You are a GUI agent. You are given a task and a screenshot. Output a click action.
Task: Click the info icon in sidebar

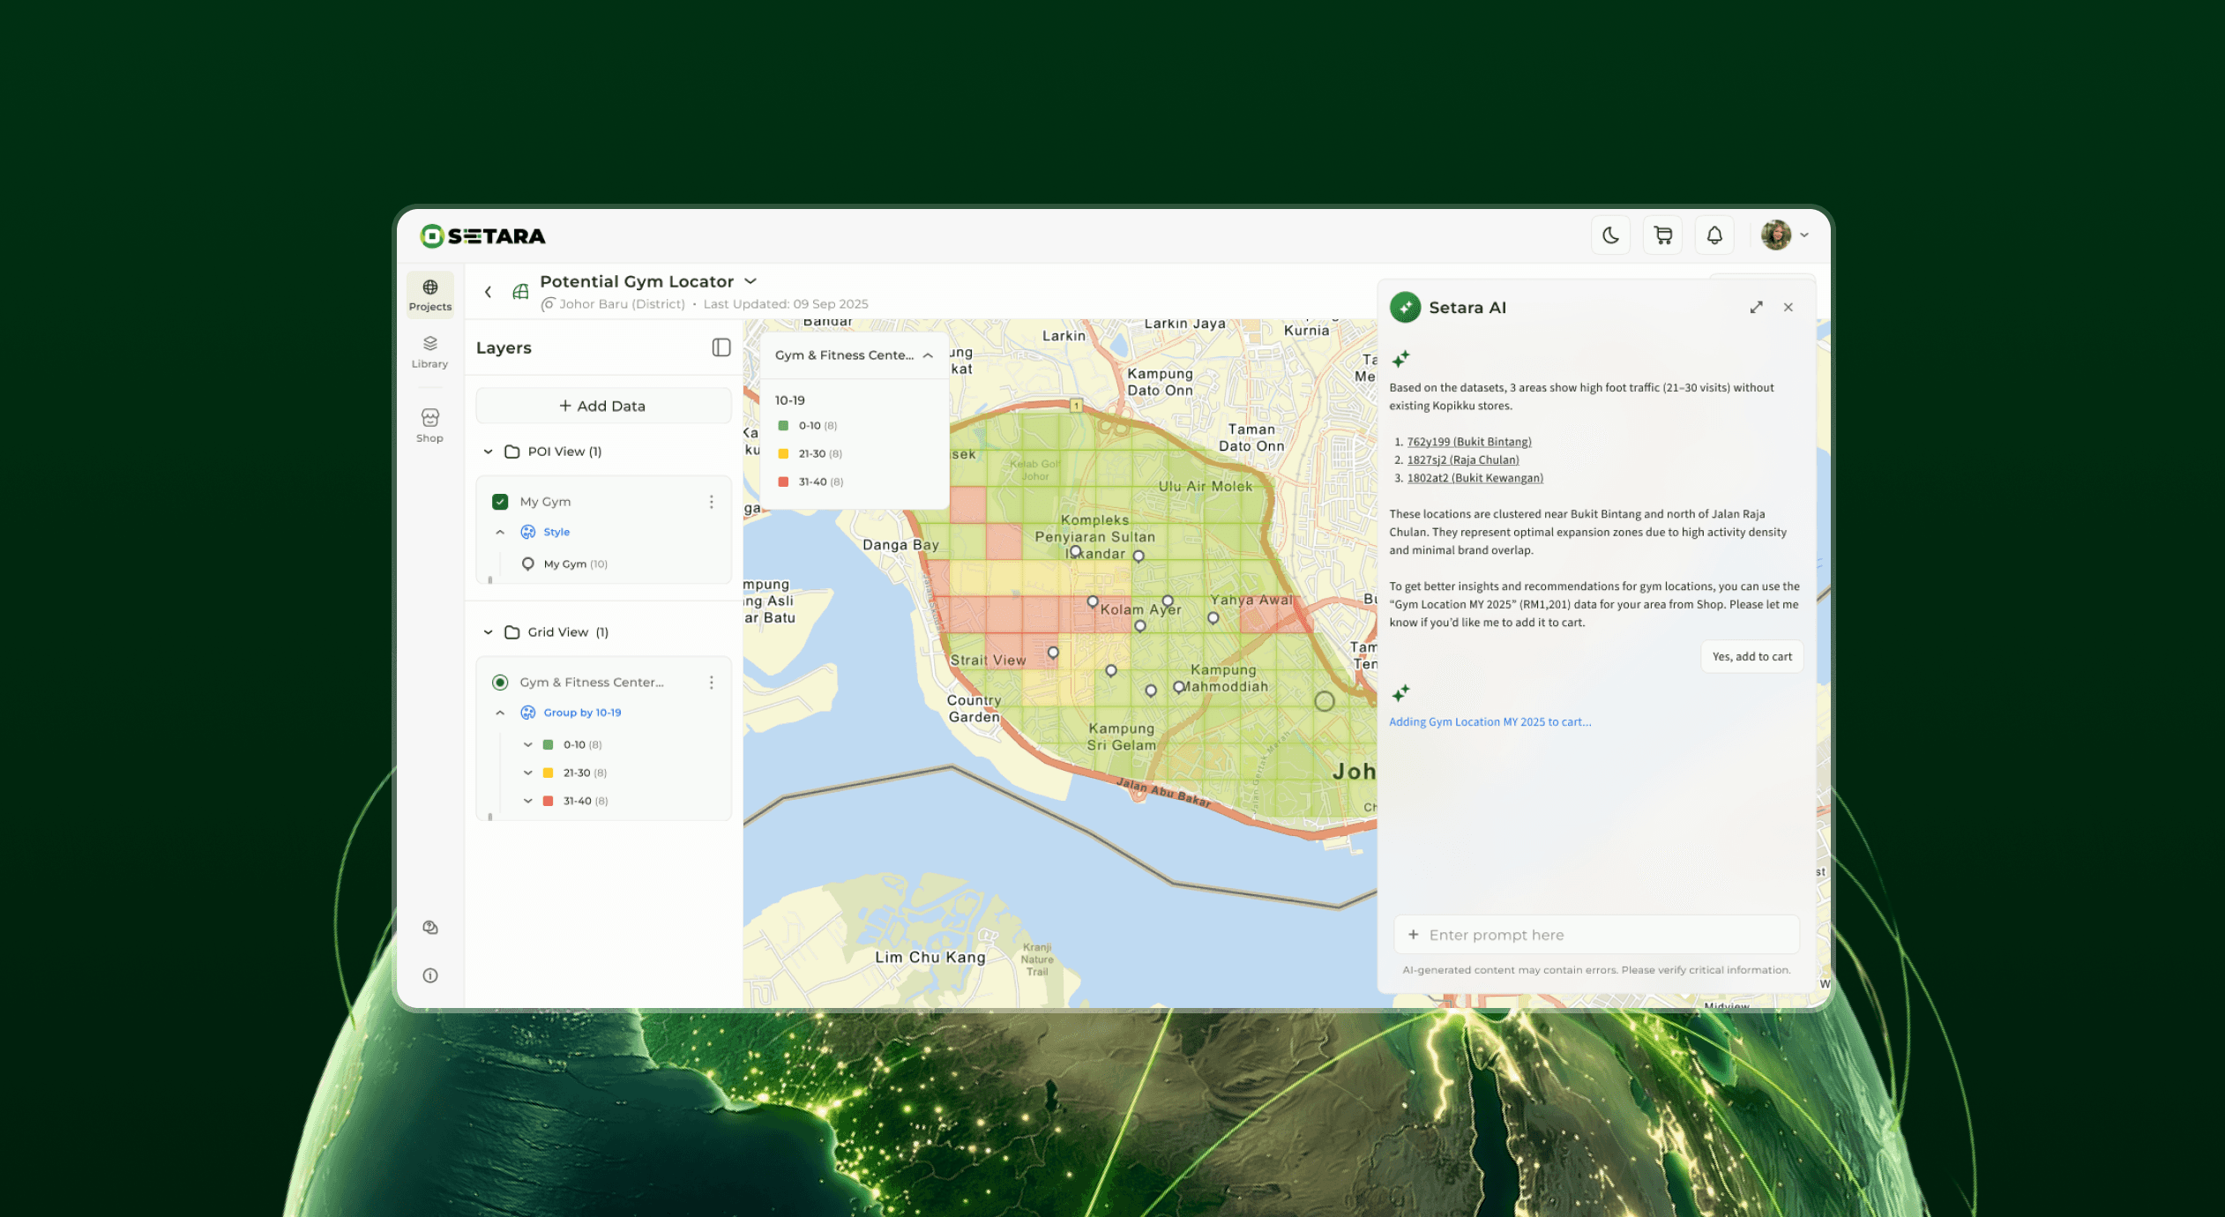click(430, 975)
